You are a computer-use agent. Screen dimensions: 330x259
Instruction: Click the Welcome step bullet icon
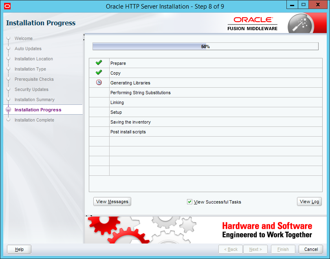[x=8, y=38]
